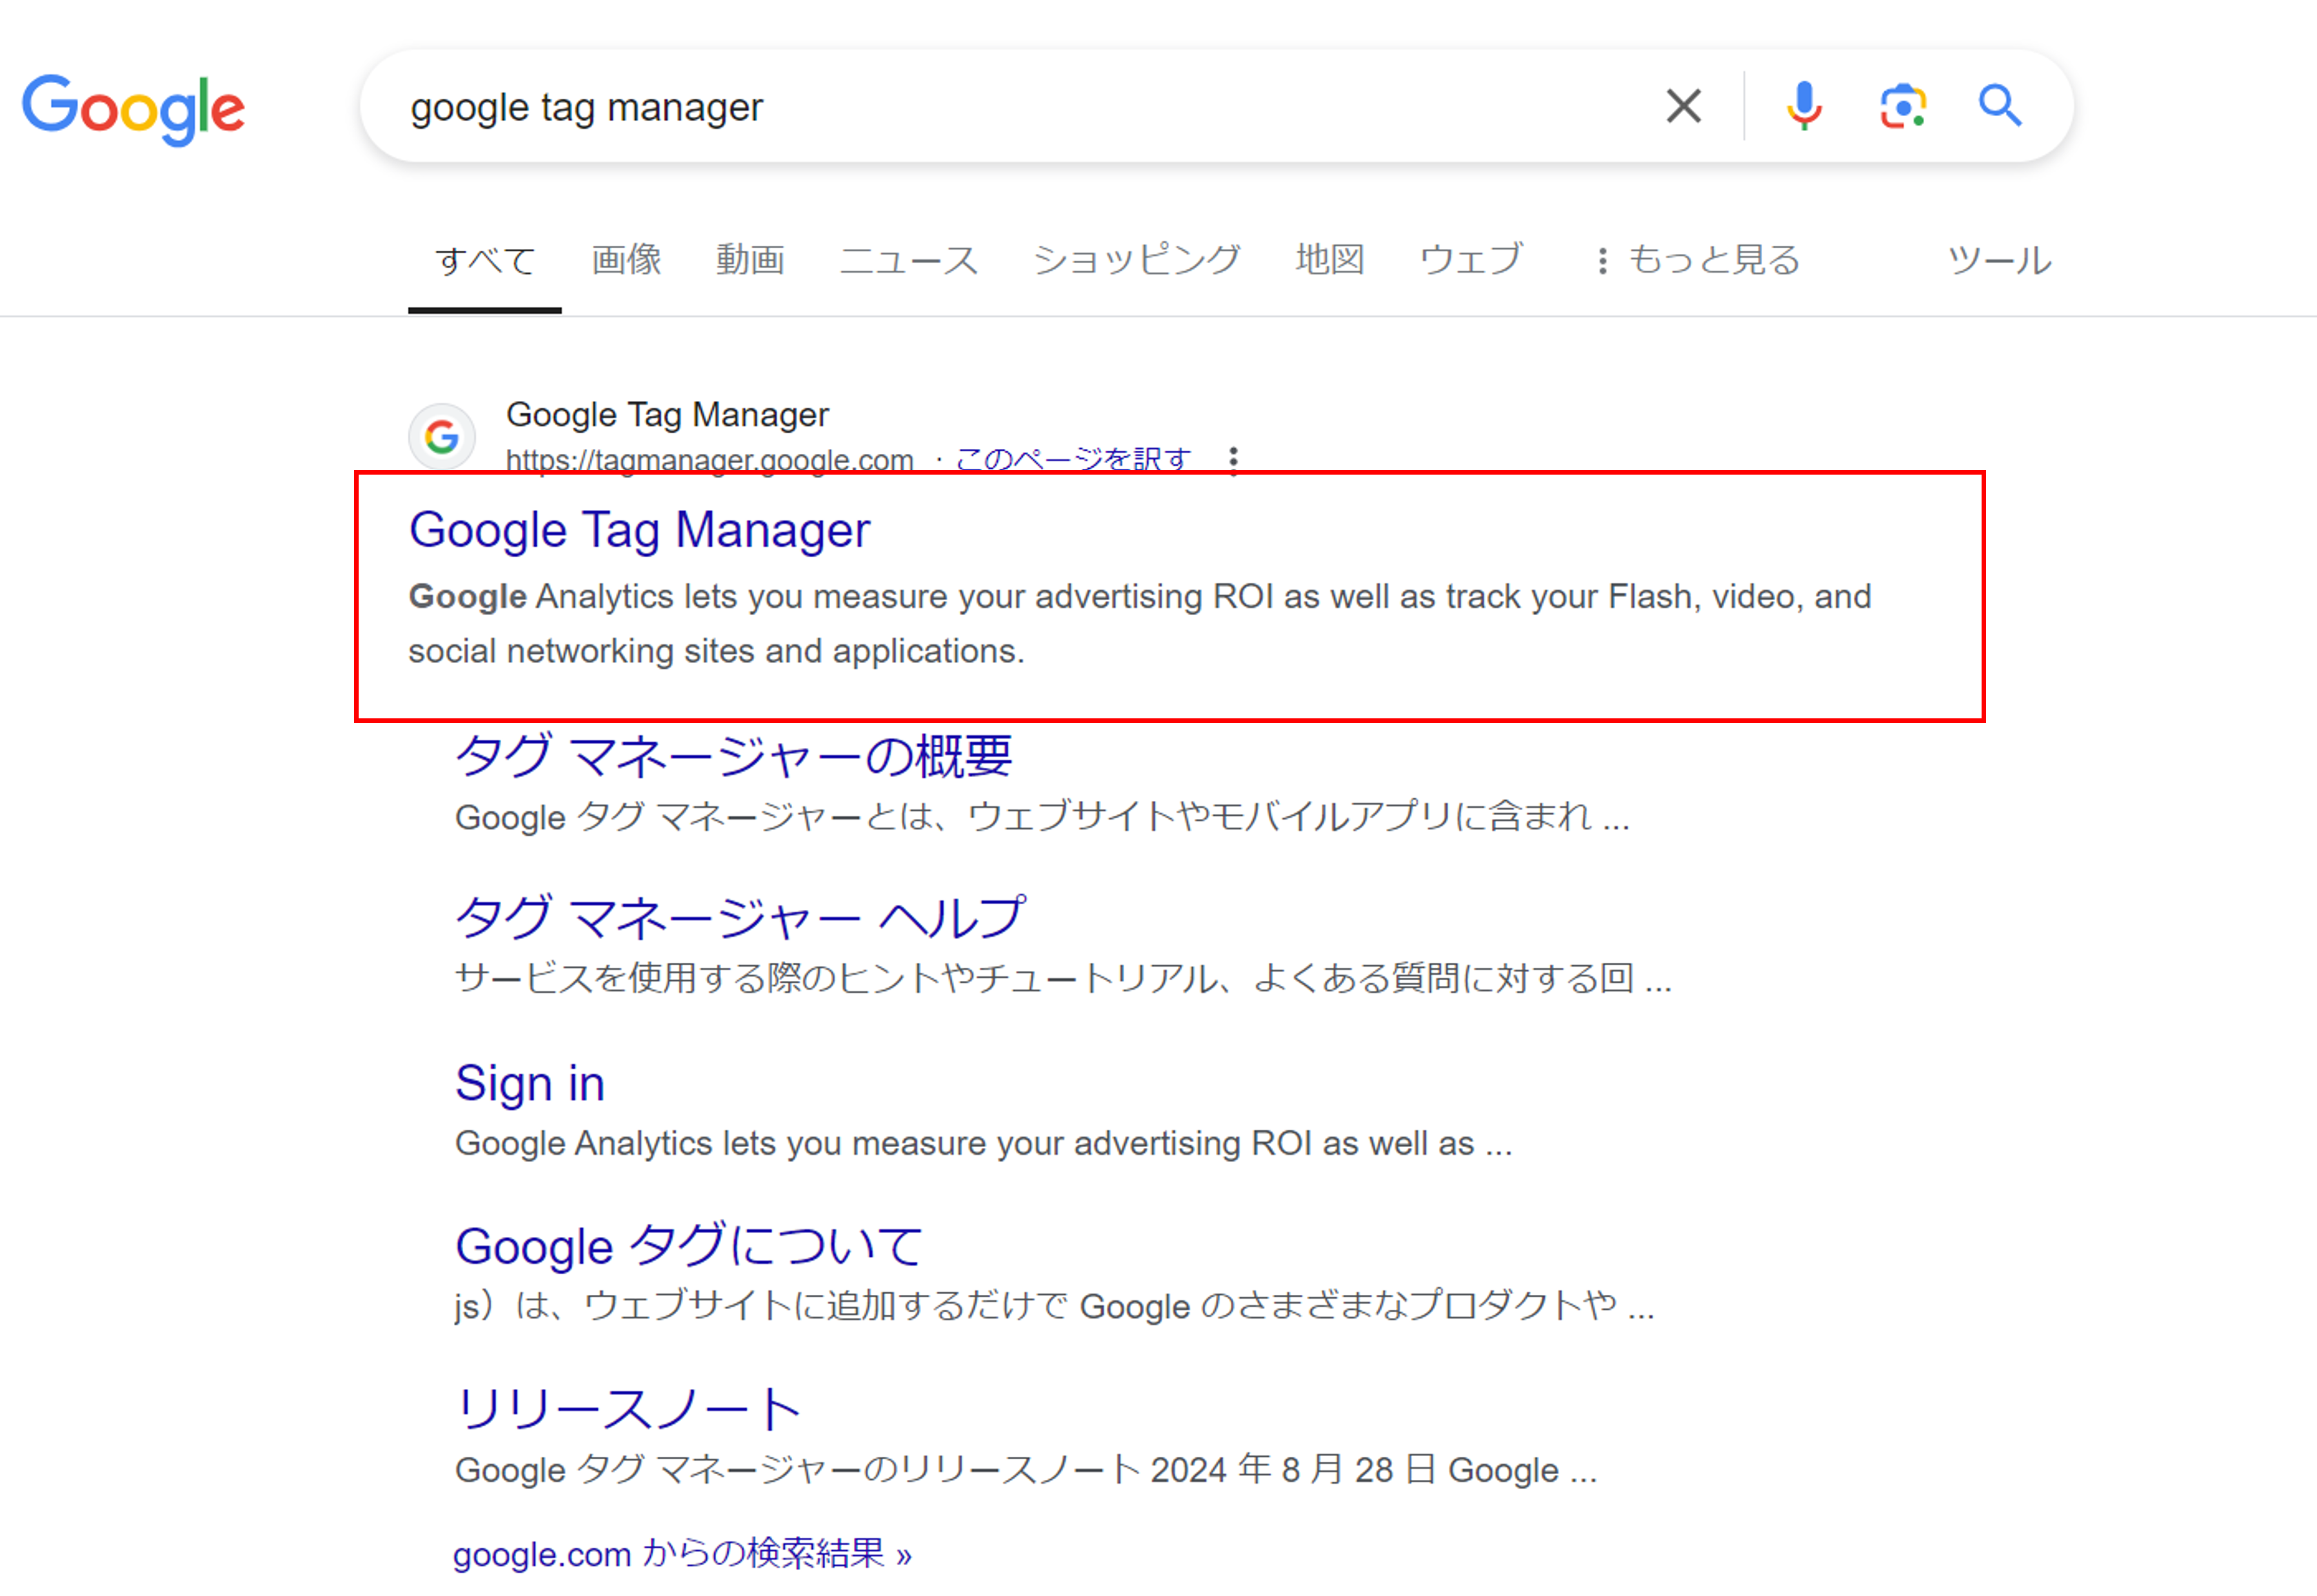Open the タグ マネージャー ヘルプ link

point(740,918)
